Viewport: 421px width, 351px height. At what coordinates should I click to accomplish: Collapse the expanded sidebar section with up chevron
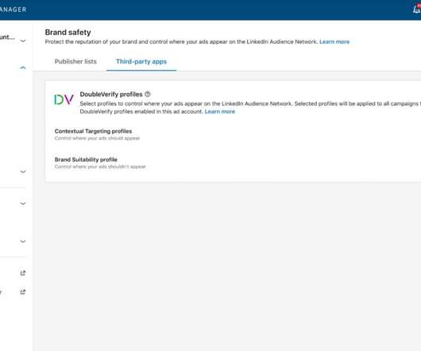point(23,67)
